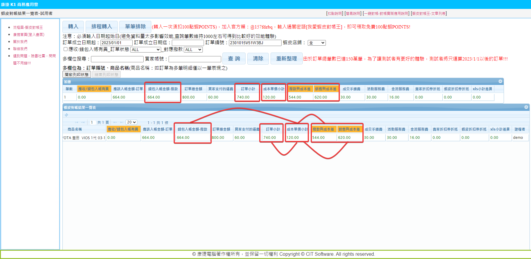Screen dimensions: 531x259
Task: Go to next page in pager
Action: (115, 122)
